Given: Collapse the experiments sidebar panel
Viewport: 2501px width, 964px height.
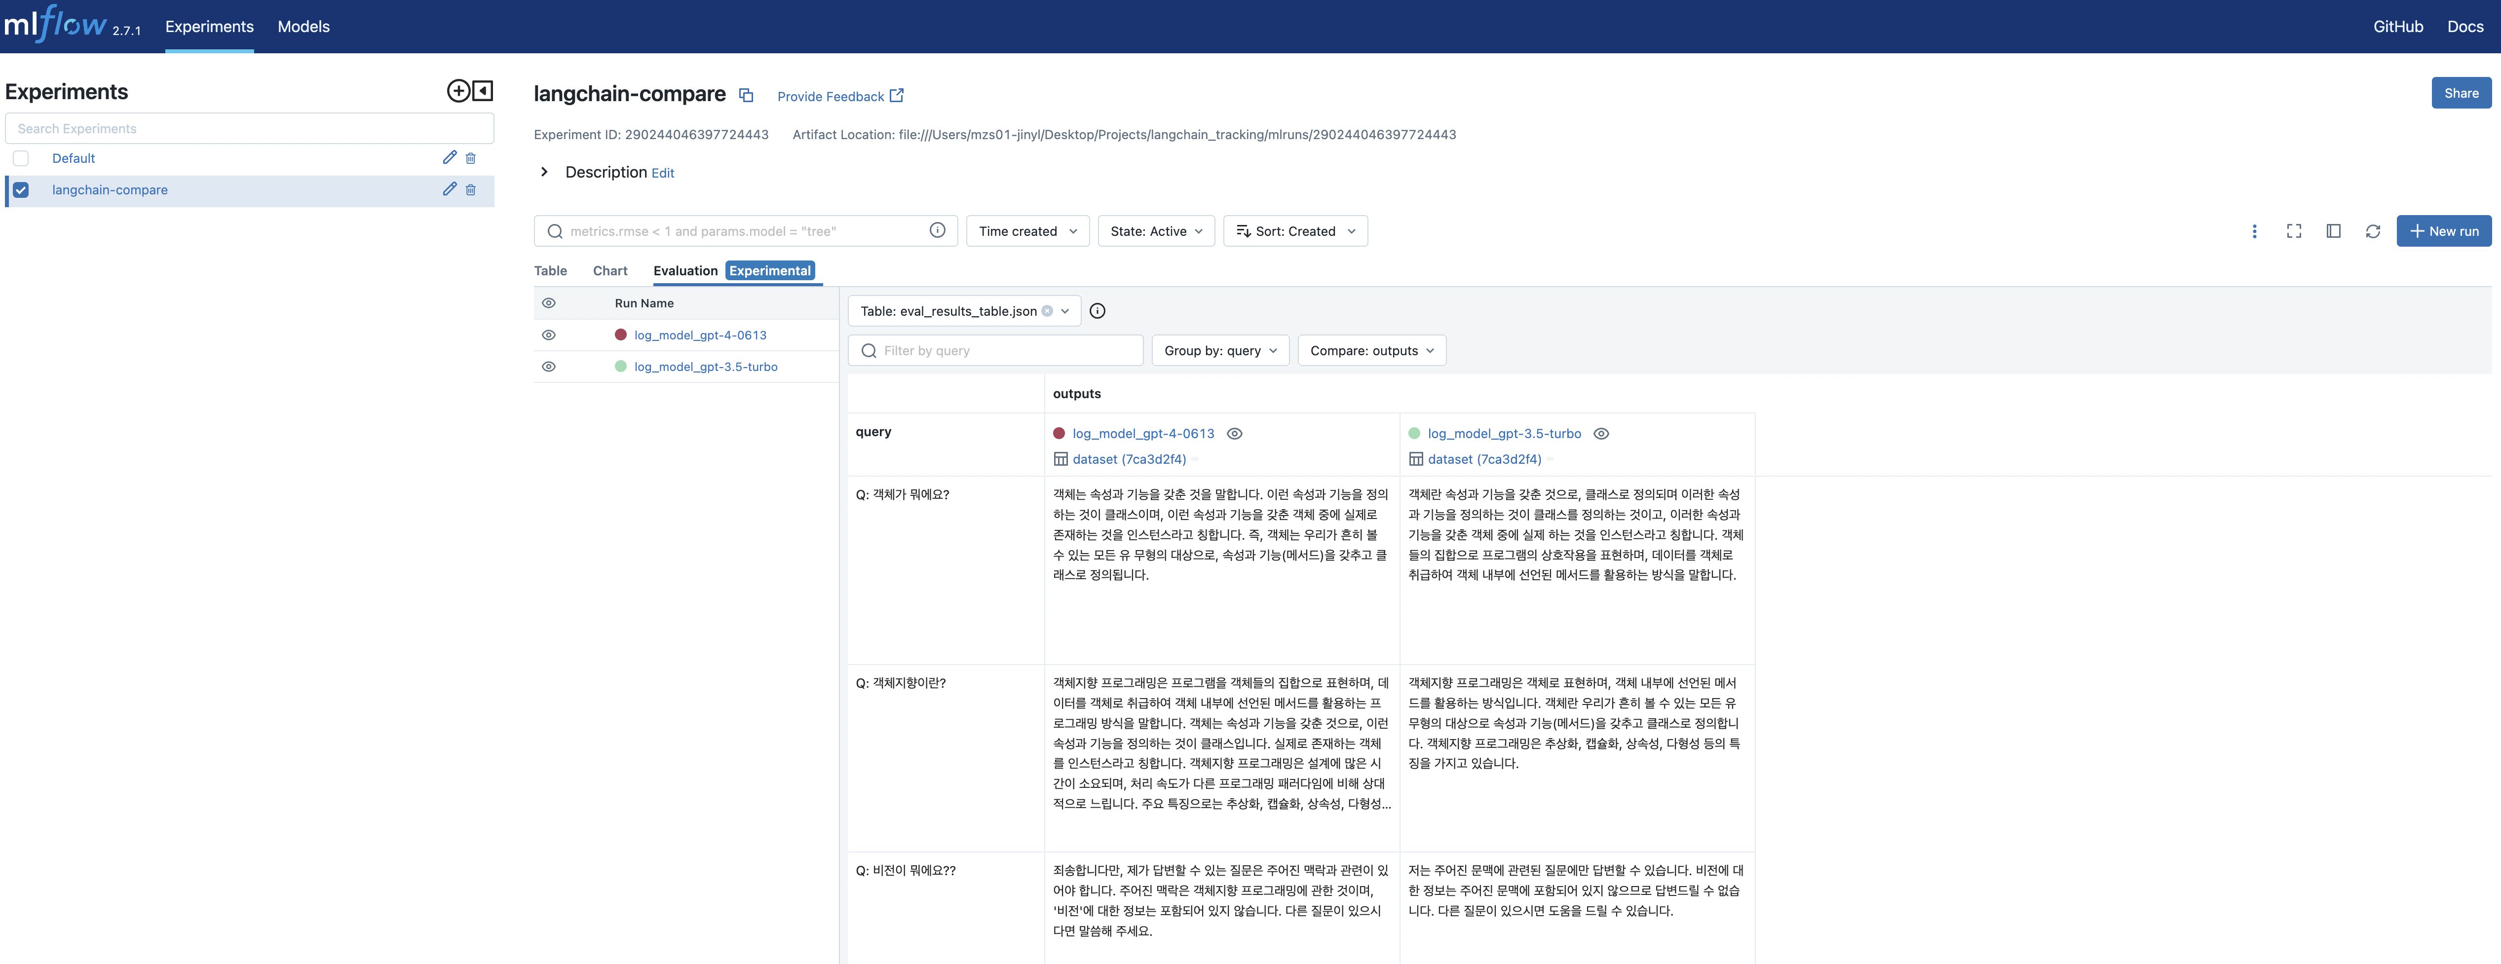Looking at the screenshot, I should coord(484,91).
